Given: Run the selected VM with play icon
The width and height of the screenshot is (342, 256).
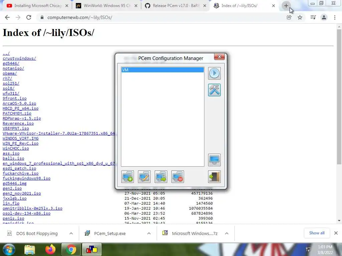Looking at the screenshot, I should [x=214, y=73].
